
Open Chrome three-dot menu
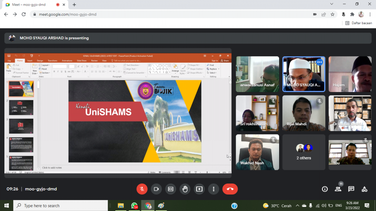tap(370, 14)
